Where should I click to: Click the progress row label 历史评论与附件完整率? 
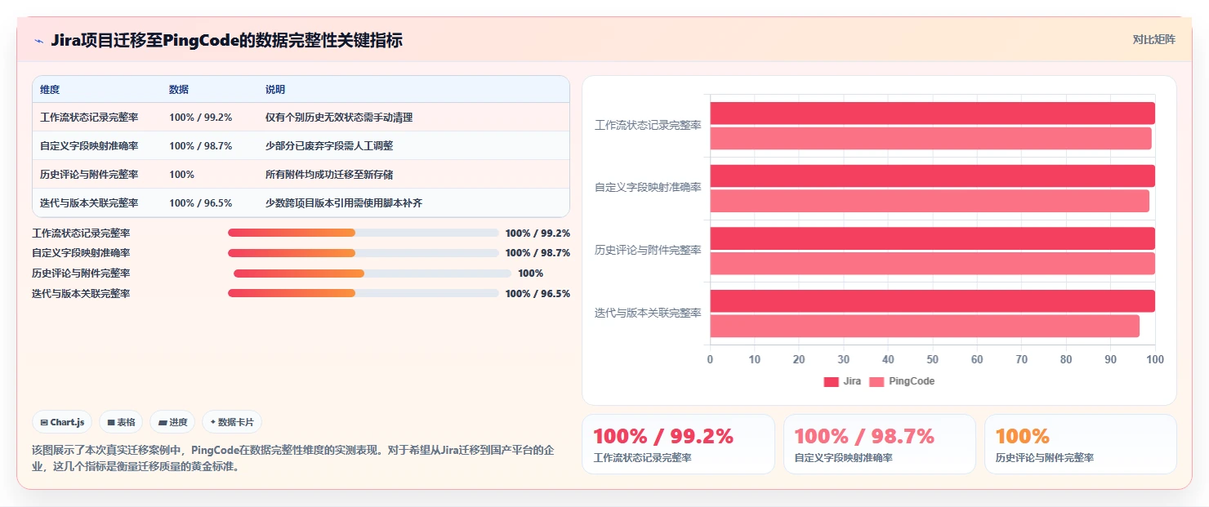[x=81, y=274]
